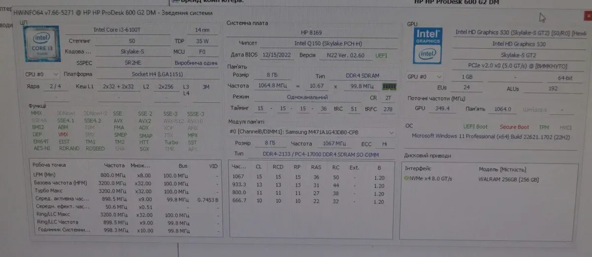This screenshot has width=592, height=257.
Task: Click the red VMX feature label
Action: tap(63, 134)
